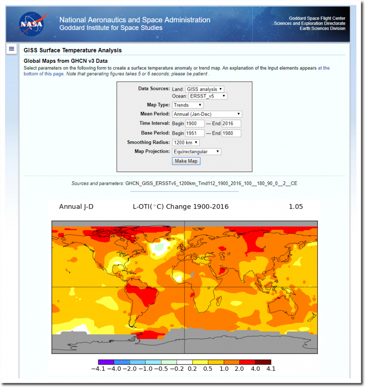Click the Smoothing Radius label
This screenshot has height=387, width=365.
pos(148,142)
